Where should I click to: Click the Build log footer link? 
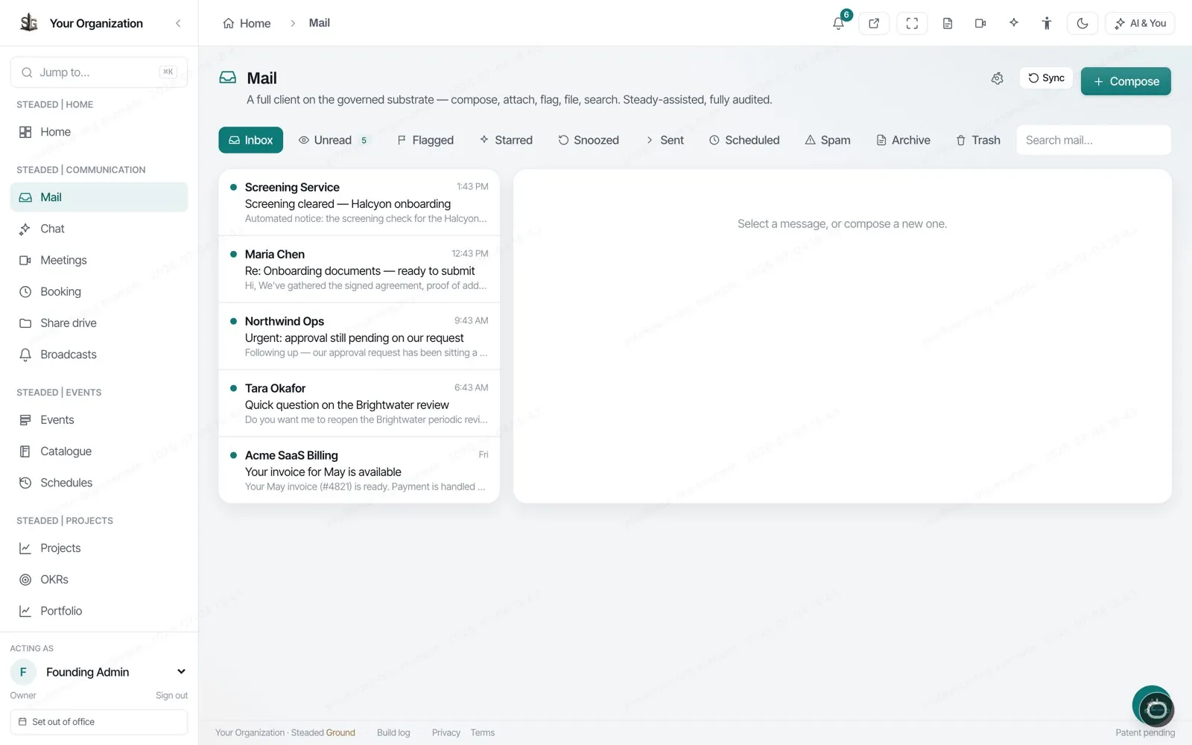393,733
